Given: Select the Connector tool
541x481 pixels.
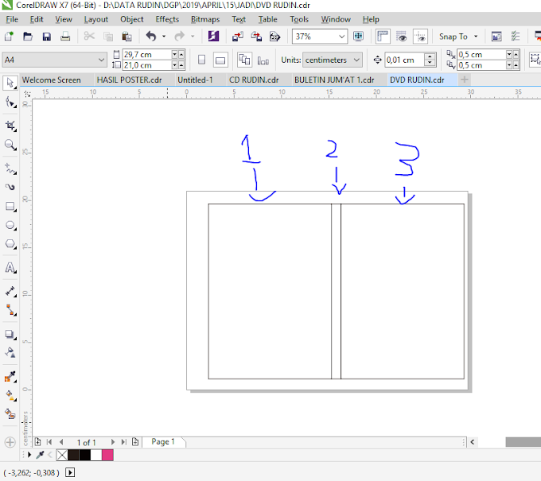Looking at the screenshot, I should click(x=10, y=310).
